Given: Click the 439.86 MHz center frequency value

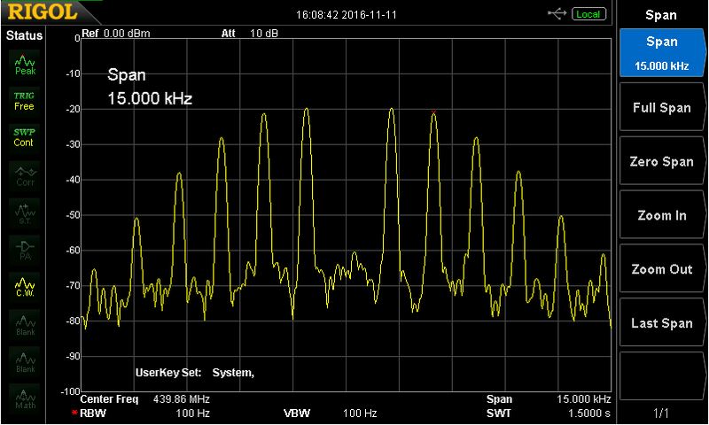Looking at the screenshot, I should (182, 399).
